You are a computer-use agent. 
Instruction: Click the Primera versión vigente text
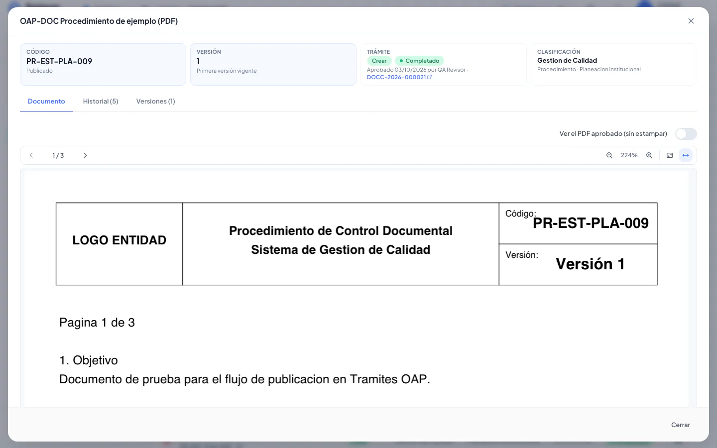[x=227, y=71]
